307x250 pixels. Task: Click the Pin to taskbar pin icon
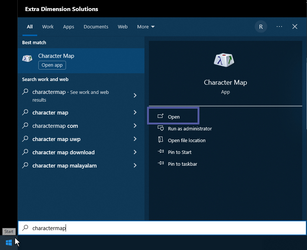pos(161,164)
